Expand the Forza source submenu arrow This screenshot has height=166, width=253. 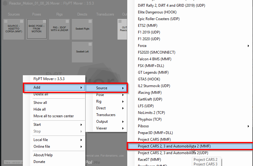click(x=248, y=46)
